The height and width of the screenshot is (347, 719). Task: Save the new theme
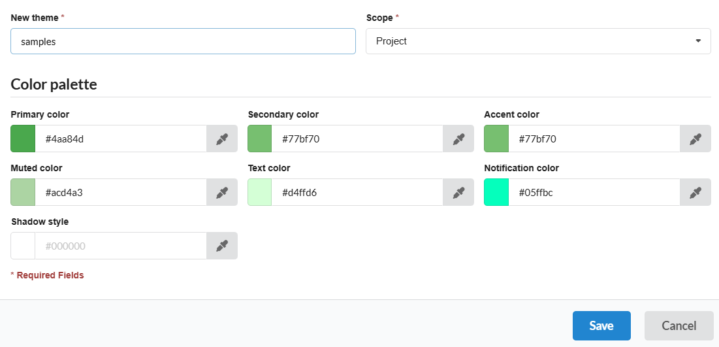point(601,325)
